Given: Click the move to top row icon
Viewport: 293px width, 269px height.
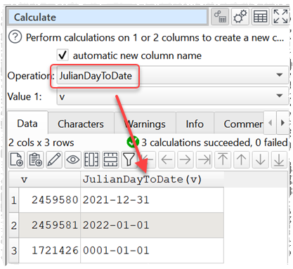Looking at the screenshot, I should (223, 159).
